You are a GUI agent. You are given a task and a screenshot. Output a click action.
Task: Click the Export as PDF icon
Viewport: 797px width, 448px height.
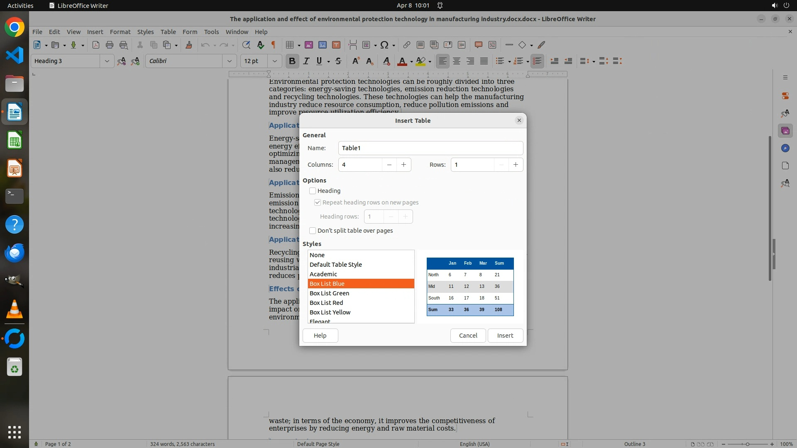click(x=96, y=45)
